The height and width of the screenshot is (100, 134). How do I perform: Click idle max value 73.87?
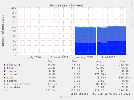(x=125, y=68)
